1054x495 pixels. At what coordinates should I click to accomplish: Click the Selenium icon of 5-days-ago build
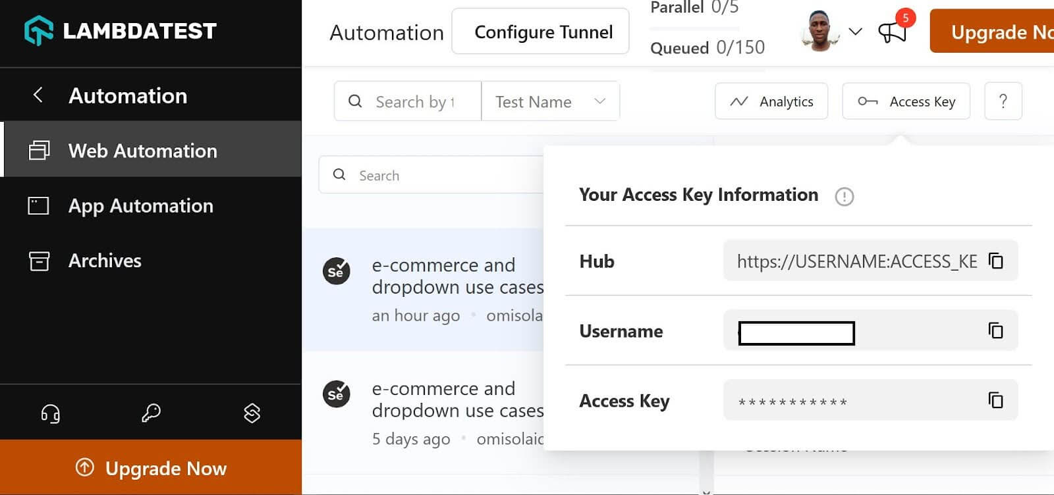point(336,394)
